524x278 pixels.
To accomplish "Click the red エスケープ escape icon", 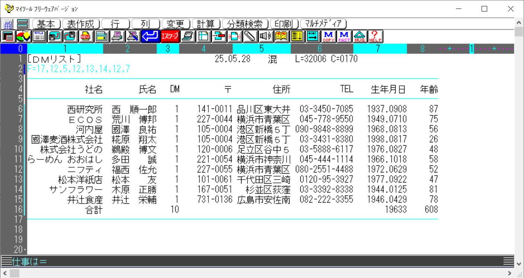I will (170, 36).
